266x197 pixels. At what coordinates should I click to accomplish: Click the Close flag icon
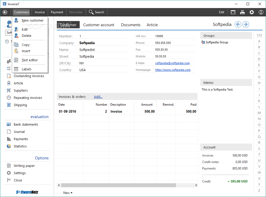(9, 180)
